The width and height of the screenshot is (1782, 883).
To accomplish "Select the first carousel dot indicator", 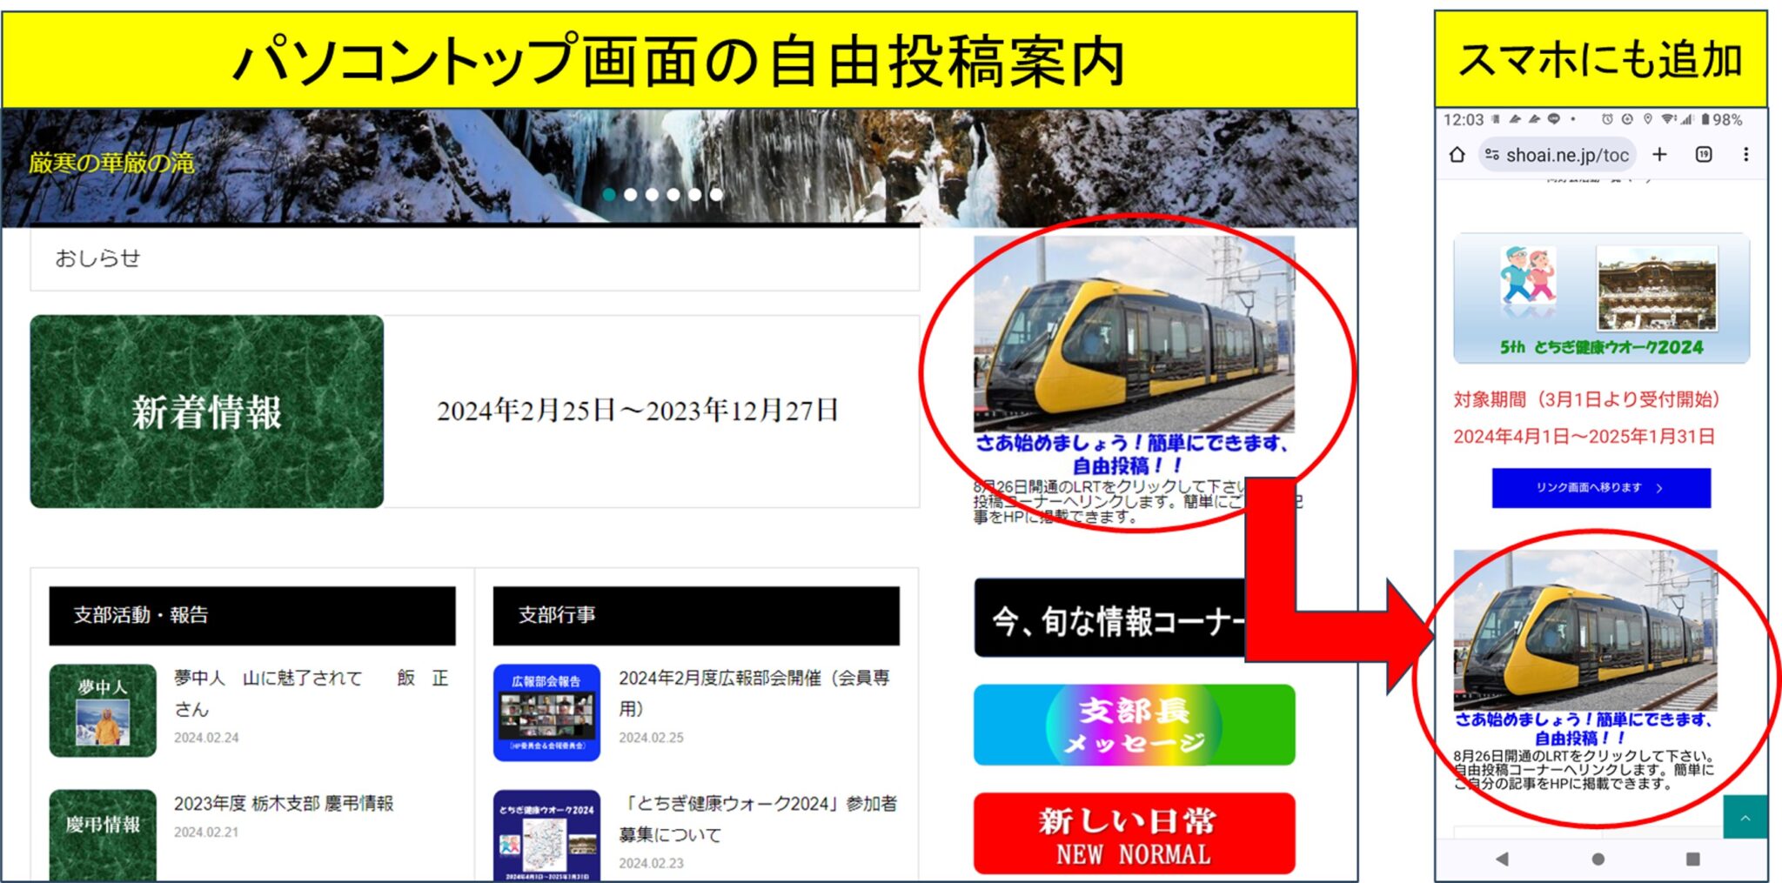I will click(609, 194).
